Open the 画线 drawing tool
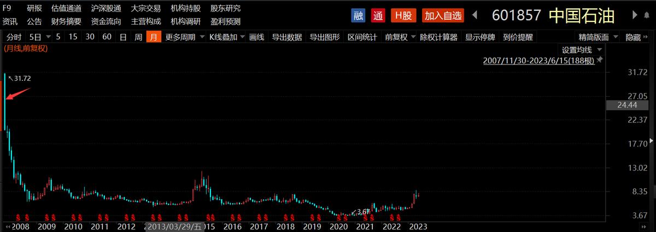The height and width of the screenshot is (232, 656). 256,38
